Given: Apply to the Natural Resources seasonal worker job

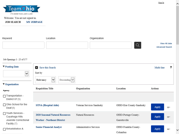Looking at the screenshot, I should [157, 117].
